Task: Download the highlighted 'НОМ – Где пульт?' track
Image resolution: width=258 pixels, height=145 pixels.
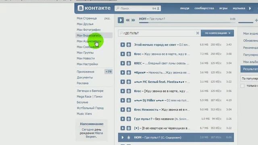Action: coord(129,137)
